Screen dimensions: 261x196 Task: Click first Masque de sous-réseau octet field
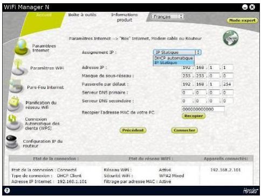click(187, 76)
